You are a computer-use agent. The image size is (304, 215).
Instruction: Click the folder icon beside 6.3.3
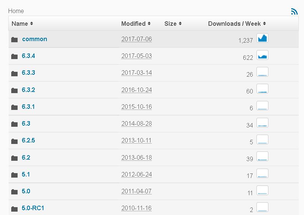tap(15, 73)
